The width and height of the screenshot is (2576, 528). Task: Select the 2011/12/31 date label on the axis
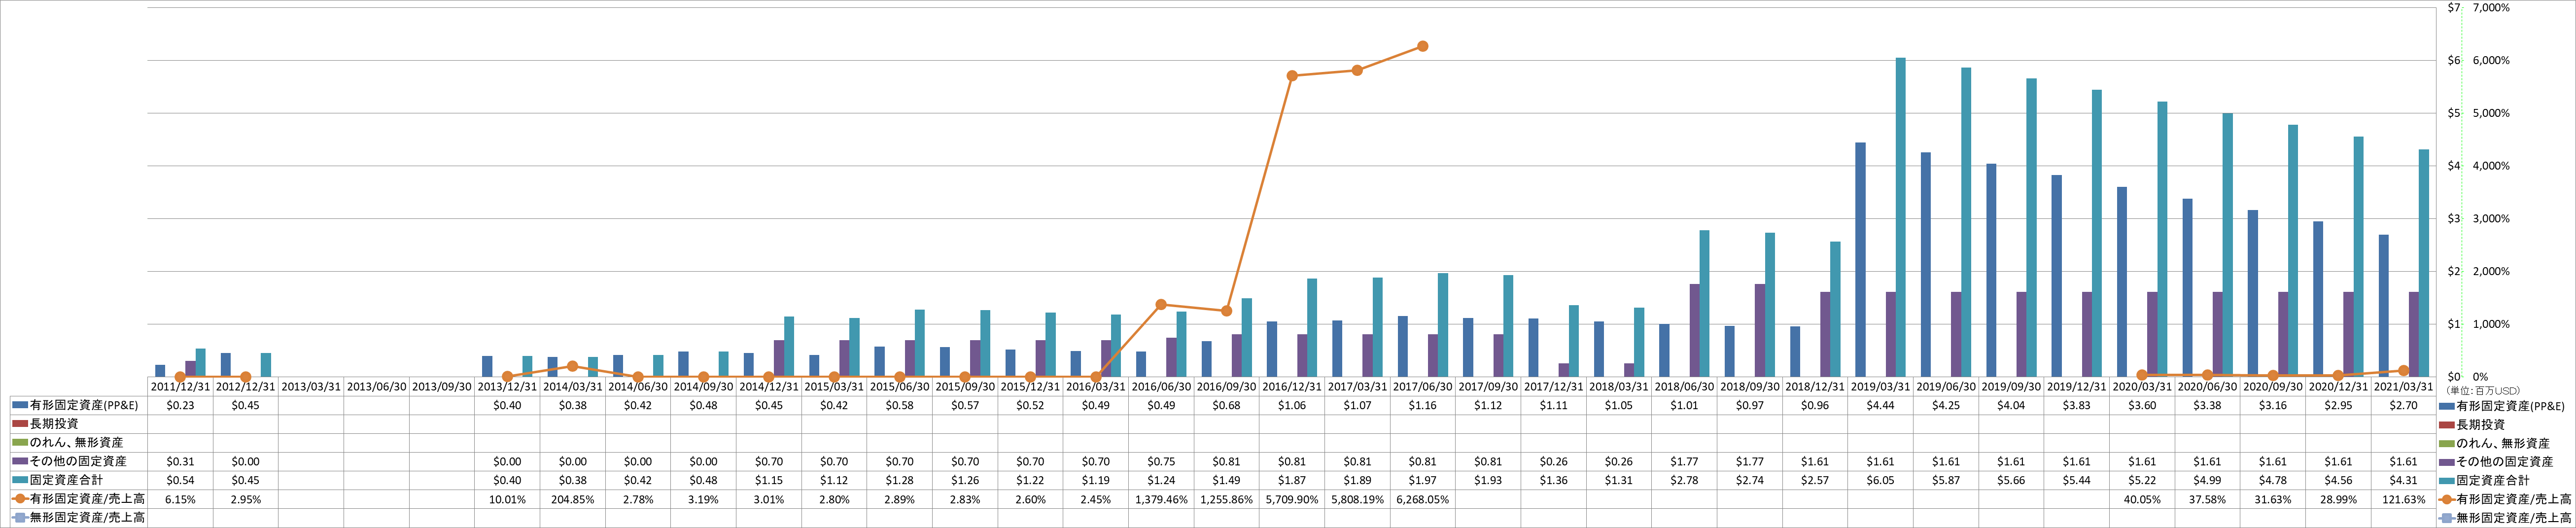point(180,386)
